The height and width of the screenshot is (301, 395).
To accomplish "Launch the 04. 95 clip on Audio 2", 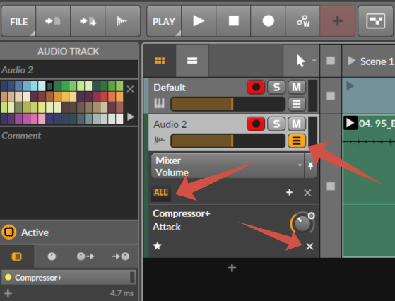I will 350,123.
